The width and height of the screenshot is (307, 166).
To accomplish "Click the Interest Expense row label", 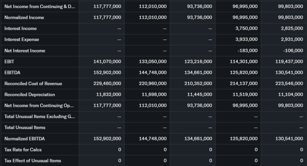I will [x=22, y=40].
